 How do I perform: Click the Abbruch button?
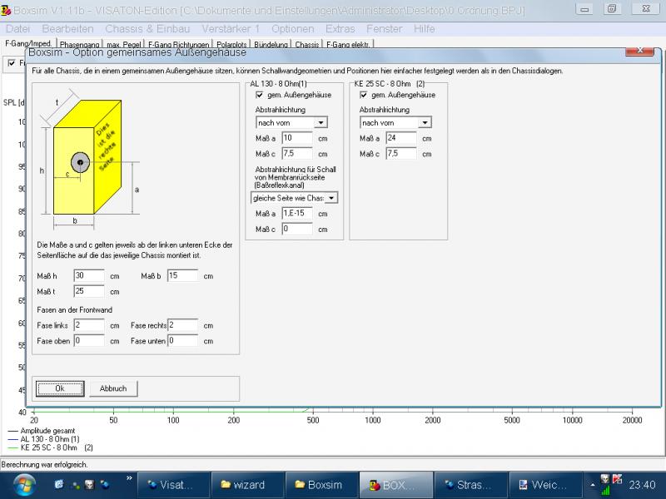pyautogui.click(x=113, y=388)
